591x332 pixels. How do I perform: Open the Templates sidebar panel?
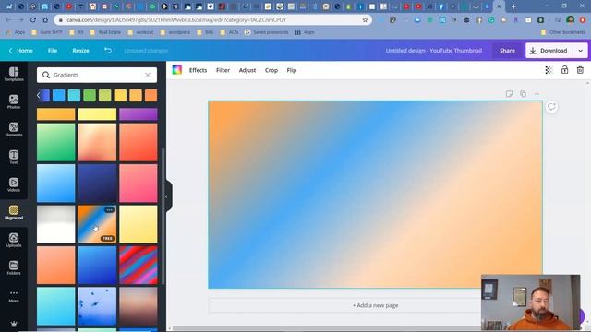(14, 74)
